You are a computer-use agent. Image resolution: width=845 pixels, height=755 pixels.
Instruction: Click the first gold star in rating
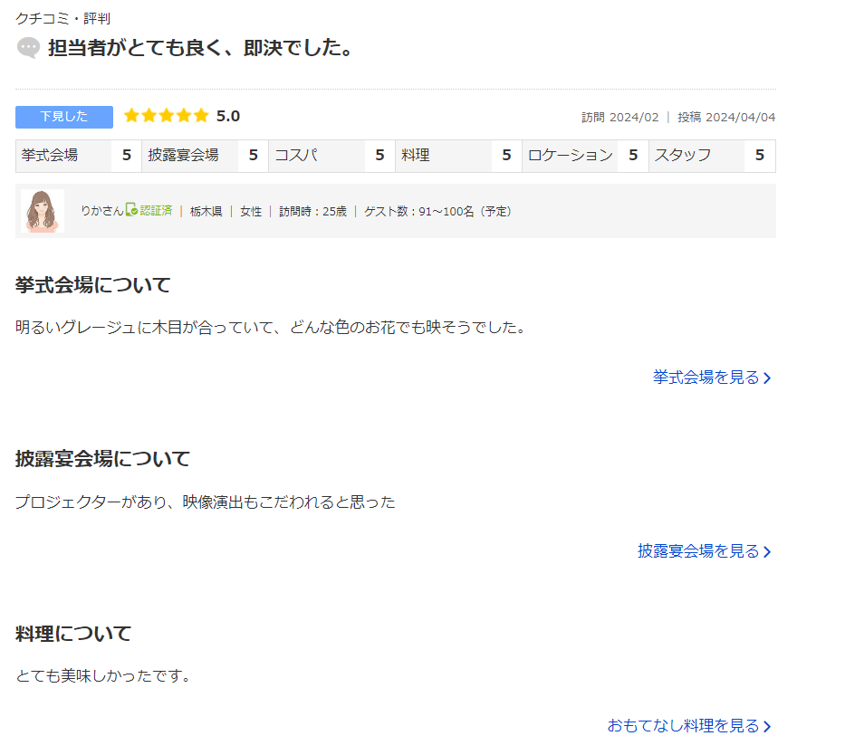pyautogui.click(x=131, y=116)
